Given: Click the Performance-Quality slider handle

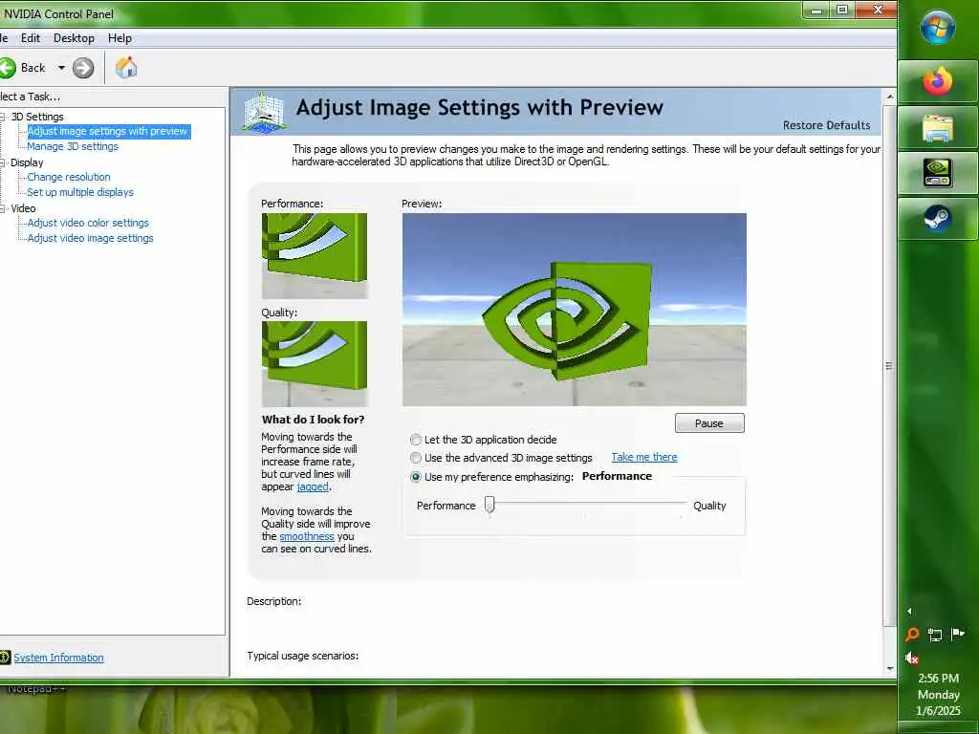Looking at the screenshot, I should point(490,505).
